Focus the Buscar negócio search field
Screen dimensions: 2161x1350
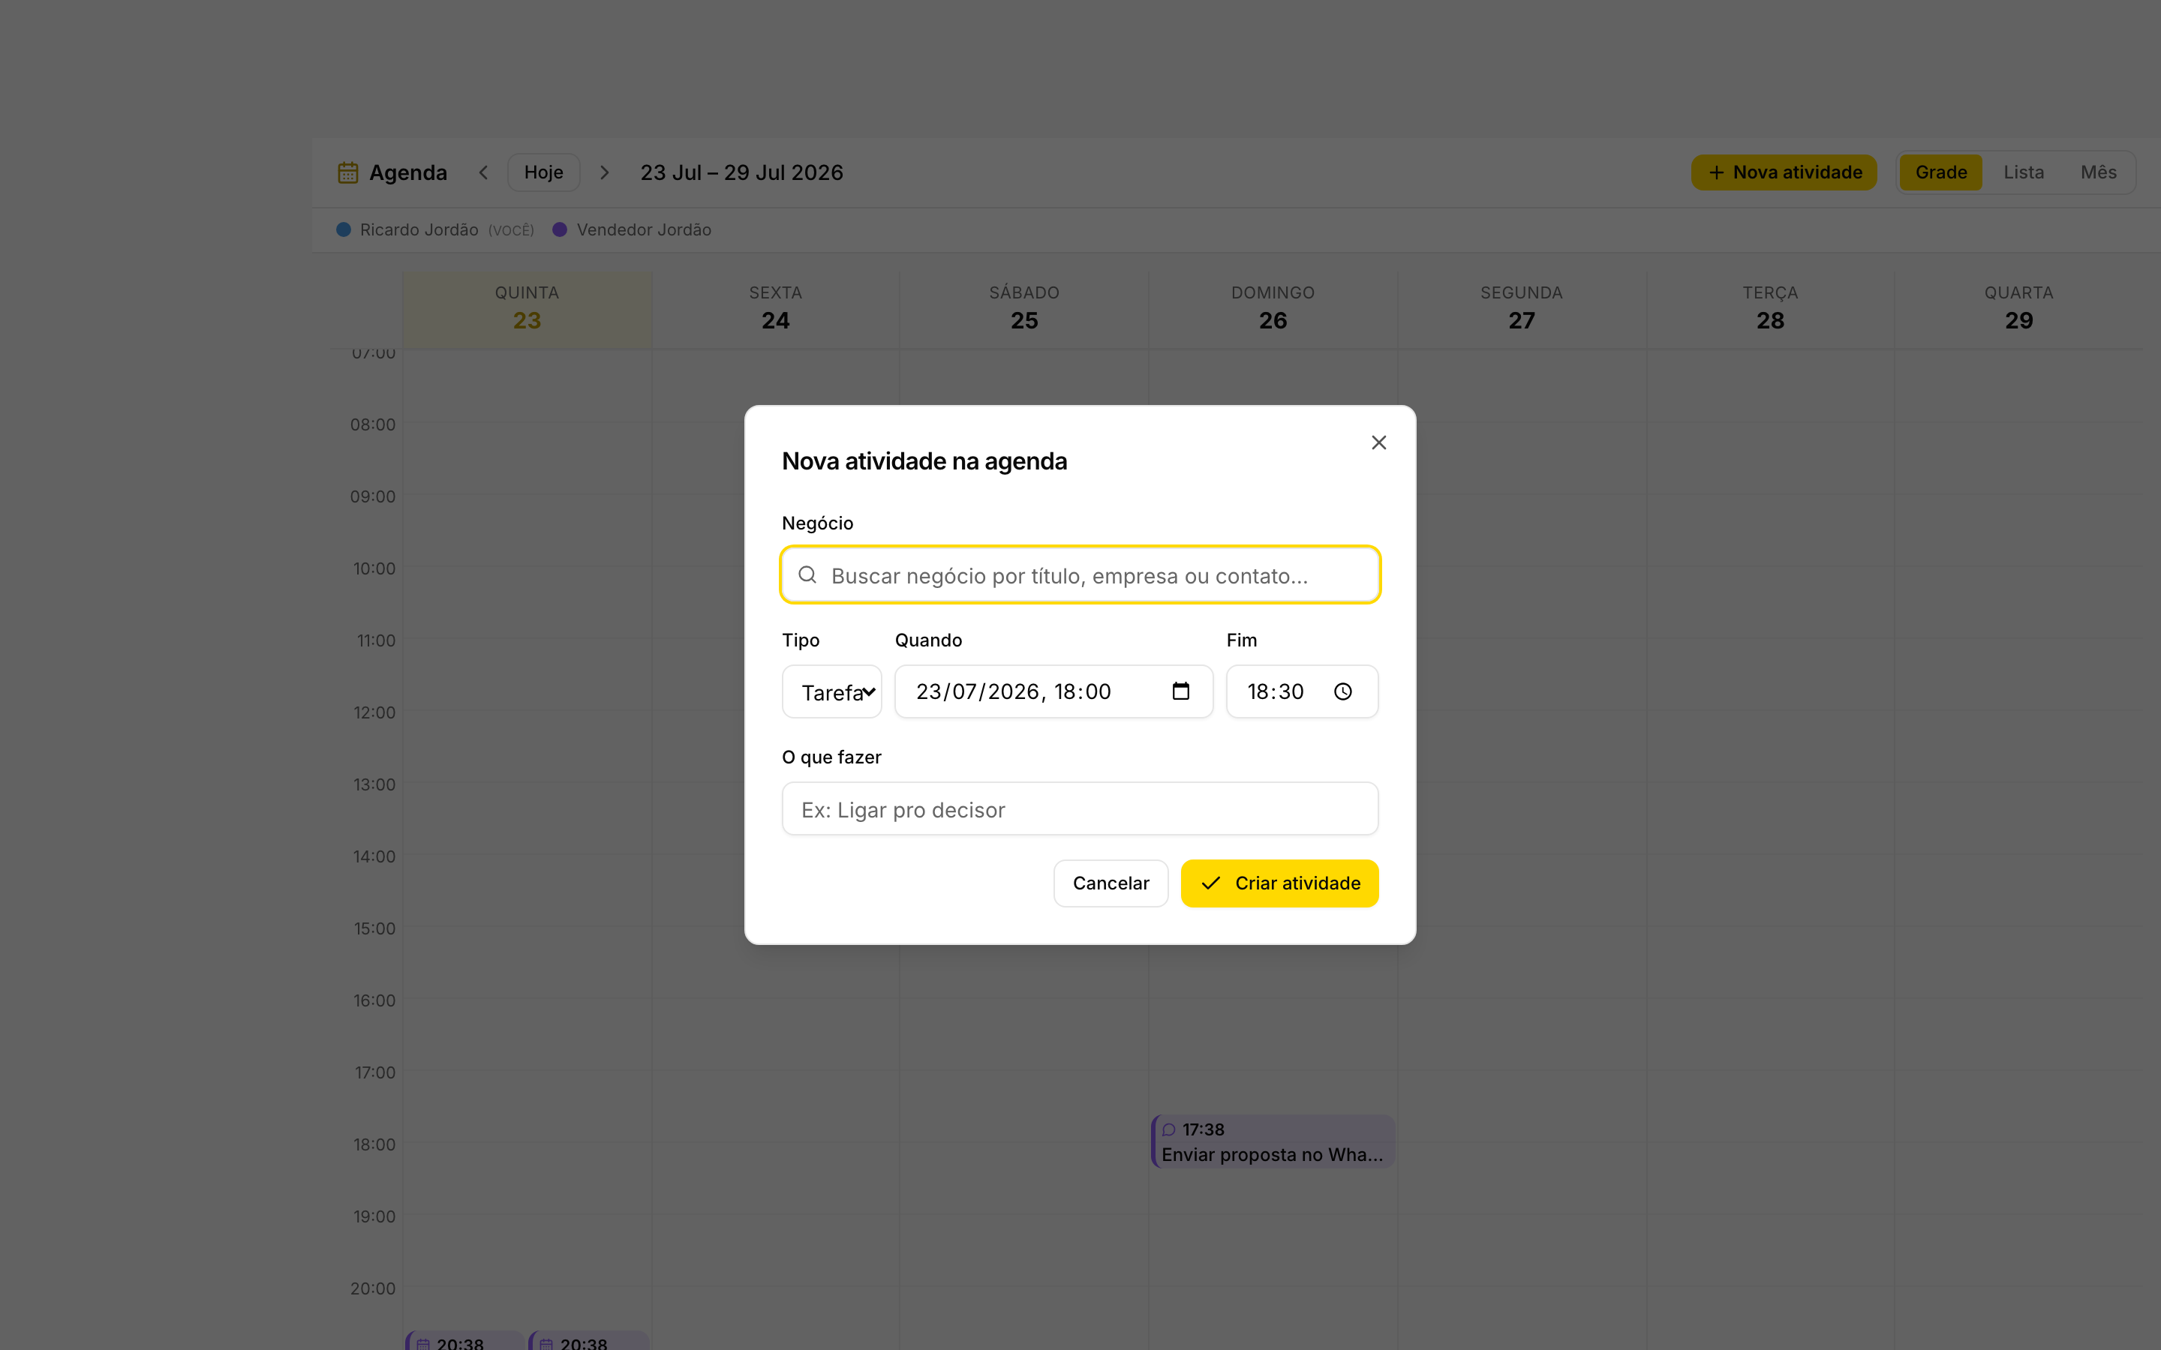click(1080, 575)
